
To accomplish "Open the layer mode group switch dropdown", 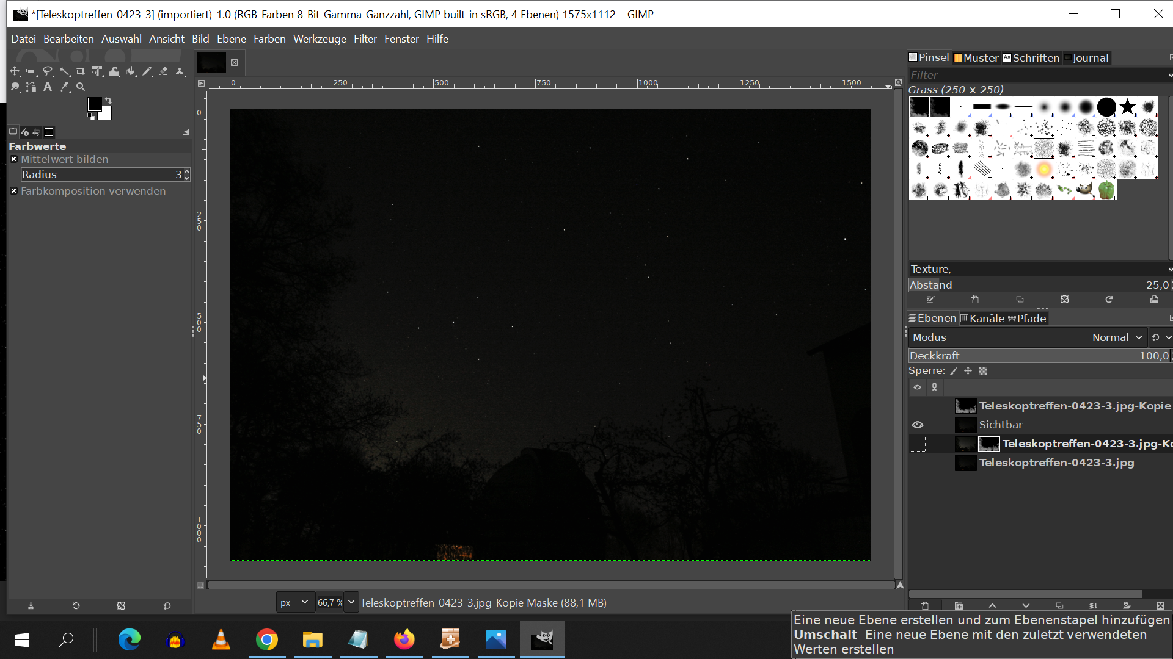I will (x=1161, y=337).
